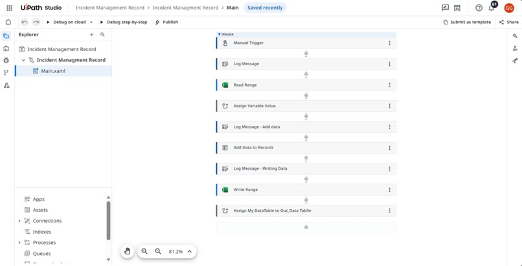This screenshot has width=522, height=266.
Task: Select the Log Message activity
Action: pyautogui.click(x=306, y=64)
